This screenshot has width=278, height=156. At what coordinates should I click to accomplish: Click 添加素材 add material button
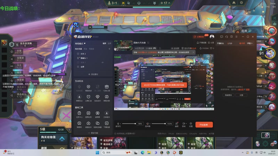93,74
